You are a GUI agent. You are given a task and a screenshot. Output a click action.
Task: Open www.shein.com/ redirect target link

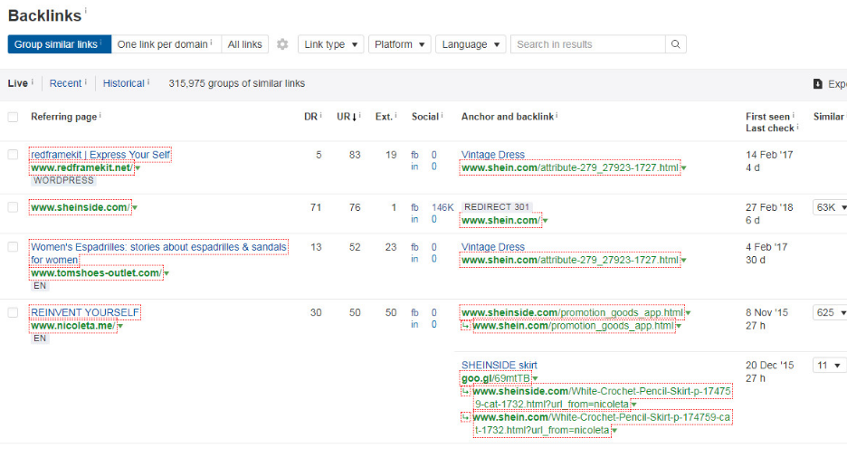tap(500, 220)
